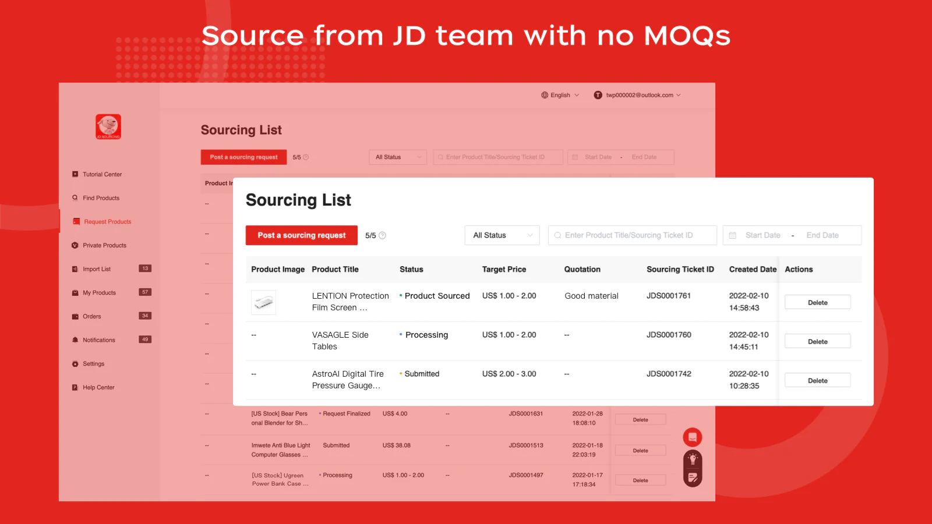Click ticket ID JDS0001761
The width and height of the screenshot is (932, 524).
click(669, 296)
